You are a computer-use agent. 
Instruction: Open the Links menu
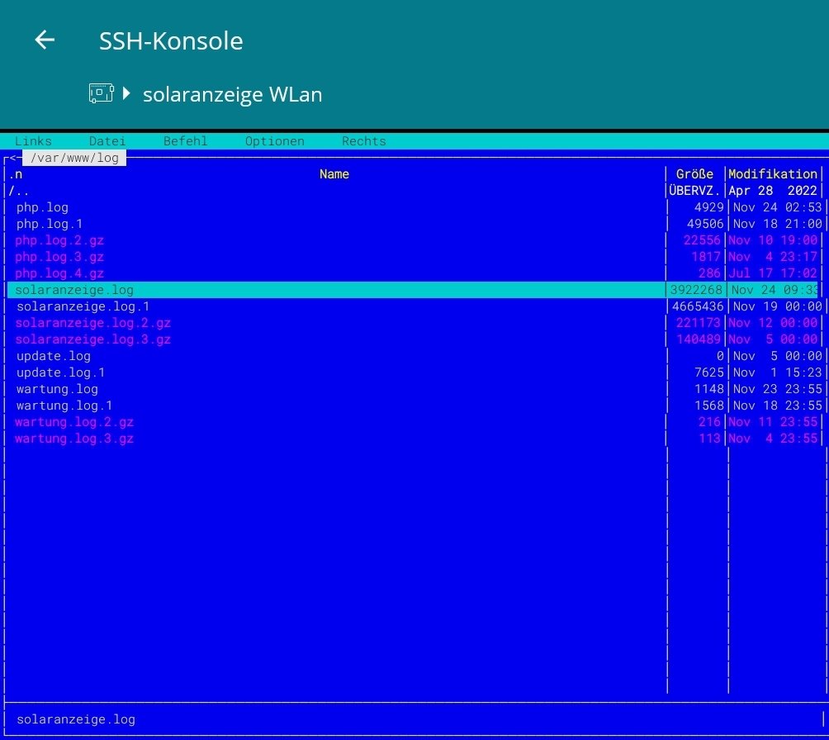click(x=33, y=141)
